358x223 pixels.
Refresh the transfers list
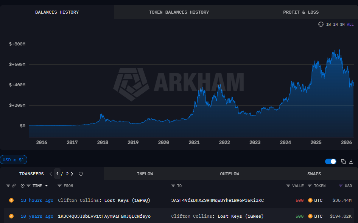tap(81, 174)
